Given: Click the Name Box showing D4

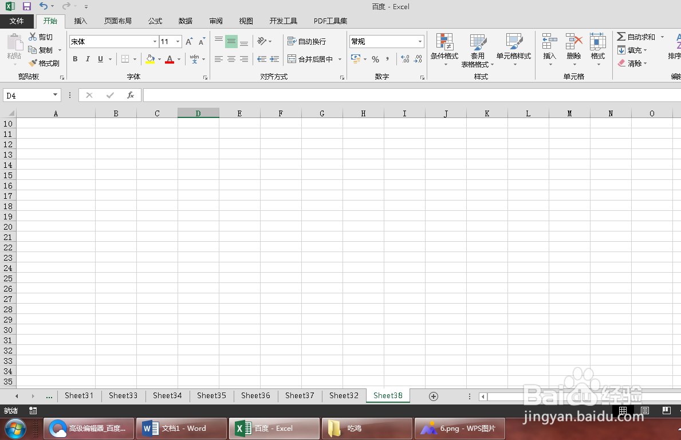Looking at the screenshot, I should 28,96.
